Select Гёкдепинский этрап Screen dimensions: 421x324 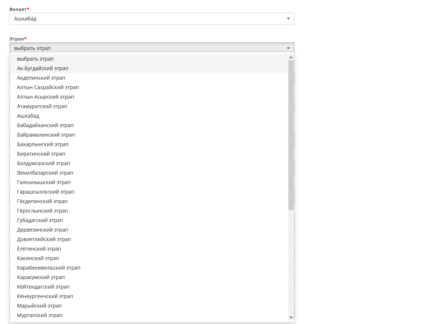click(149, 201)
